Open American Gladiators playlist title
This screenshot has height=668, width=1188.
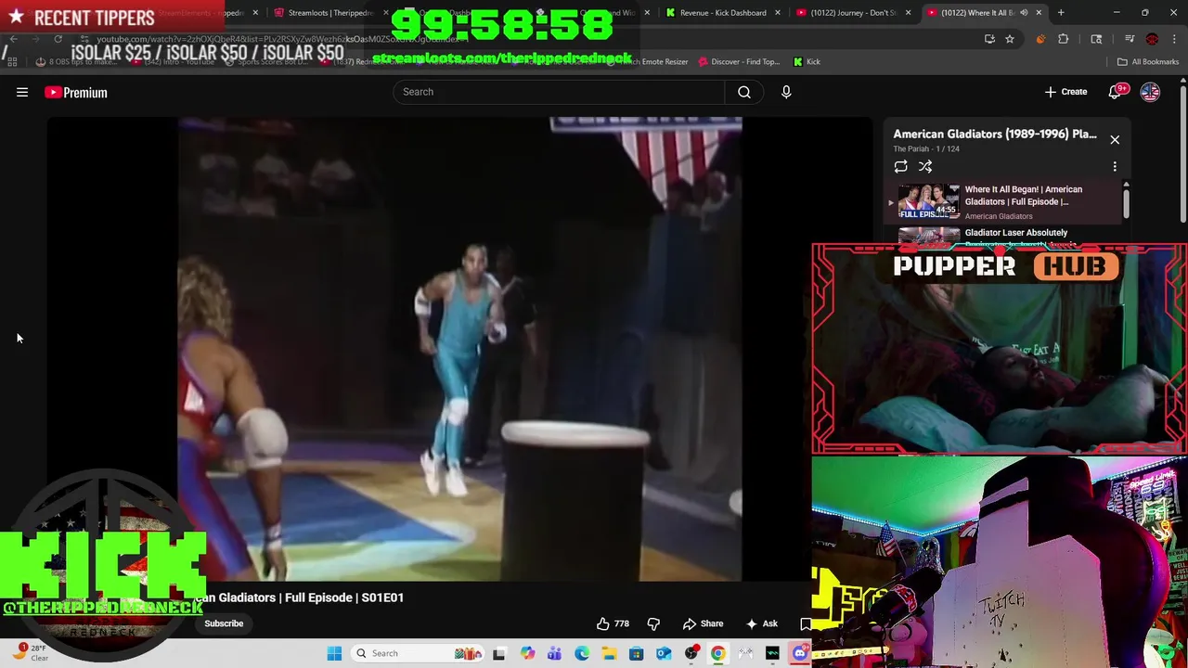[x=995, y=134]
